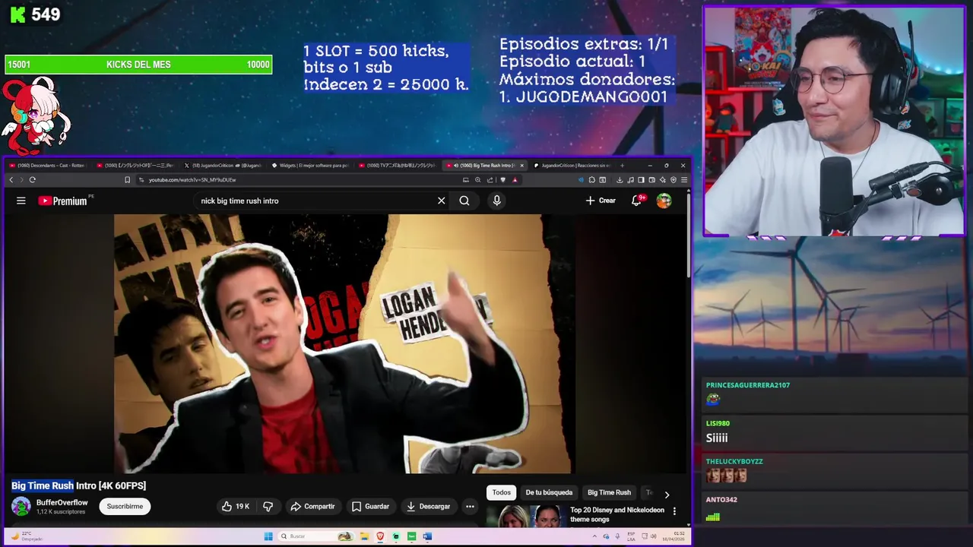
Task: Open the Brave shields icon
Action: click(x=502, y=180)
